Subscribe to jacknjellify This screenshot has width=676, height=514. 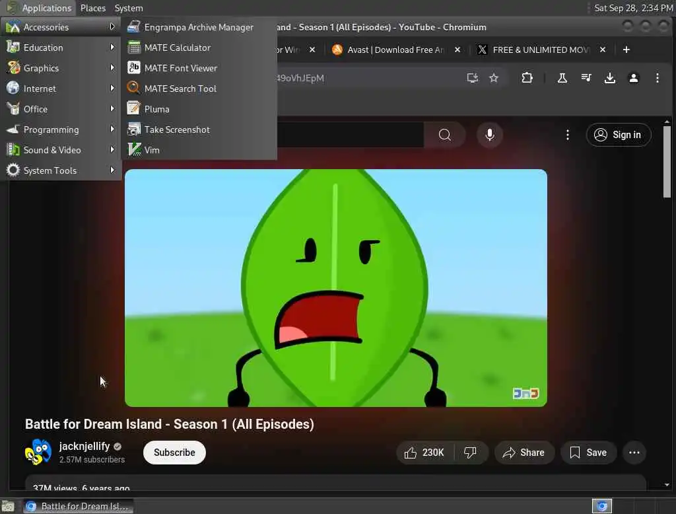pyautogui.click(x=174, y=453)
